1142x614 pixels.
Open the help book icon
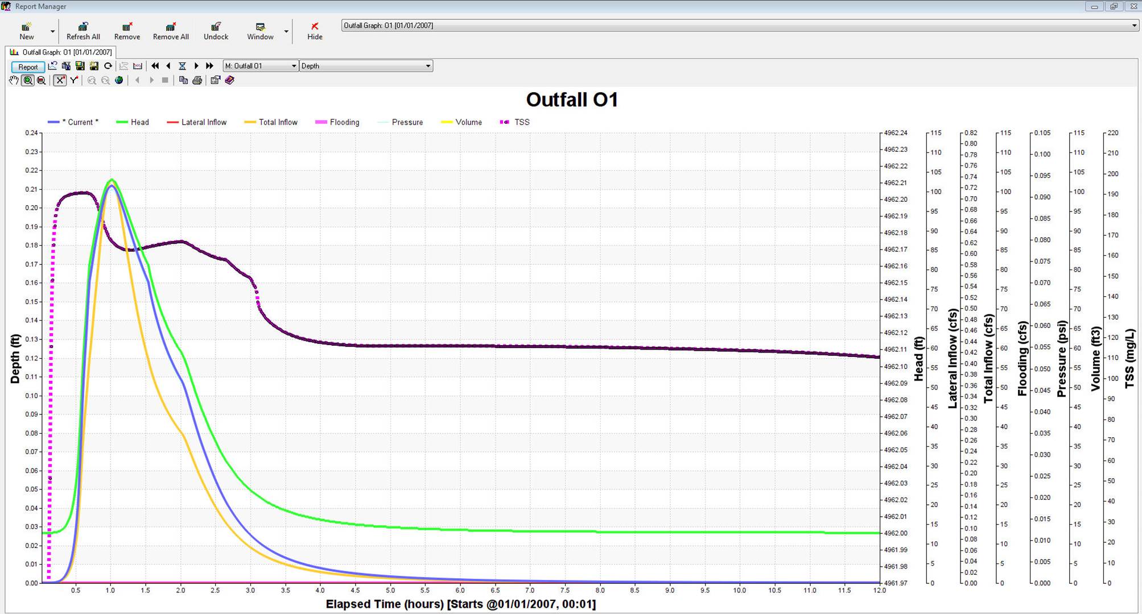click(x=230, y=80)
